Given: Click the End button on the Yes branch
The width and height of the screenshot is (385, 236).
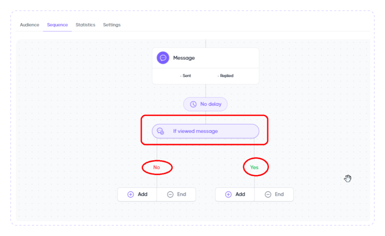Looking at the screenshot, I should [274, 195].
